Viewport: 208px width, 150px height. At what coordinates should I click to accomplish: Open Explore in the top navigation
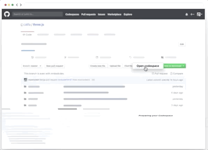pyautogui.click(x=128, y=14)
